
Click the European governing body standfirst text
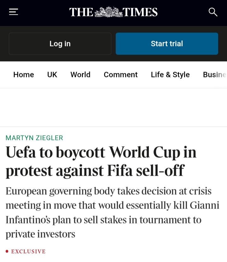pos(112,212)
